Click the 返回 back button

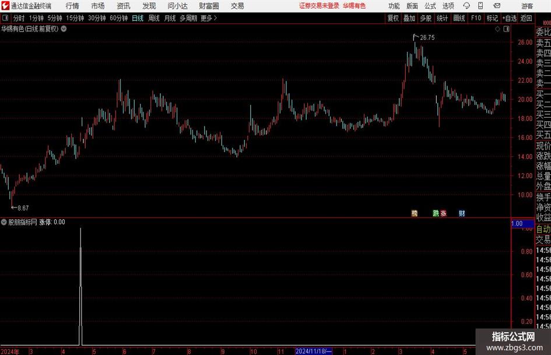(x=526, y=18)
